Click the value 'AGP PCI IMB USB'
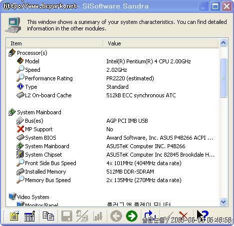The image size is (234, 226). point(127,121)
